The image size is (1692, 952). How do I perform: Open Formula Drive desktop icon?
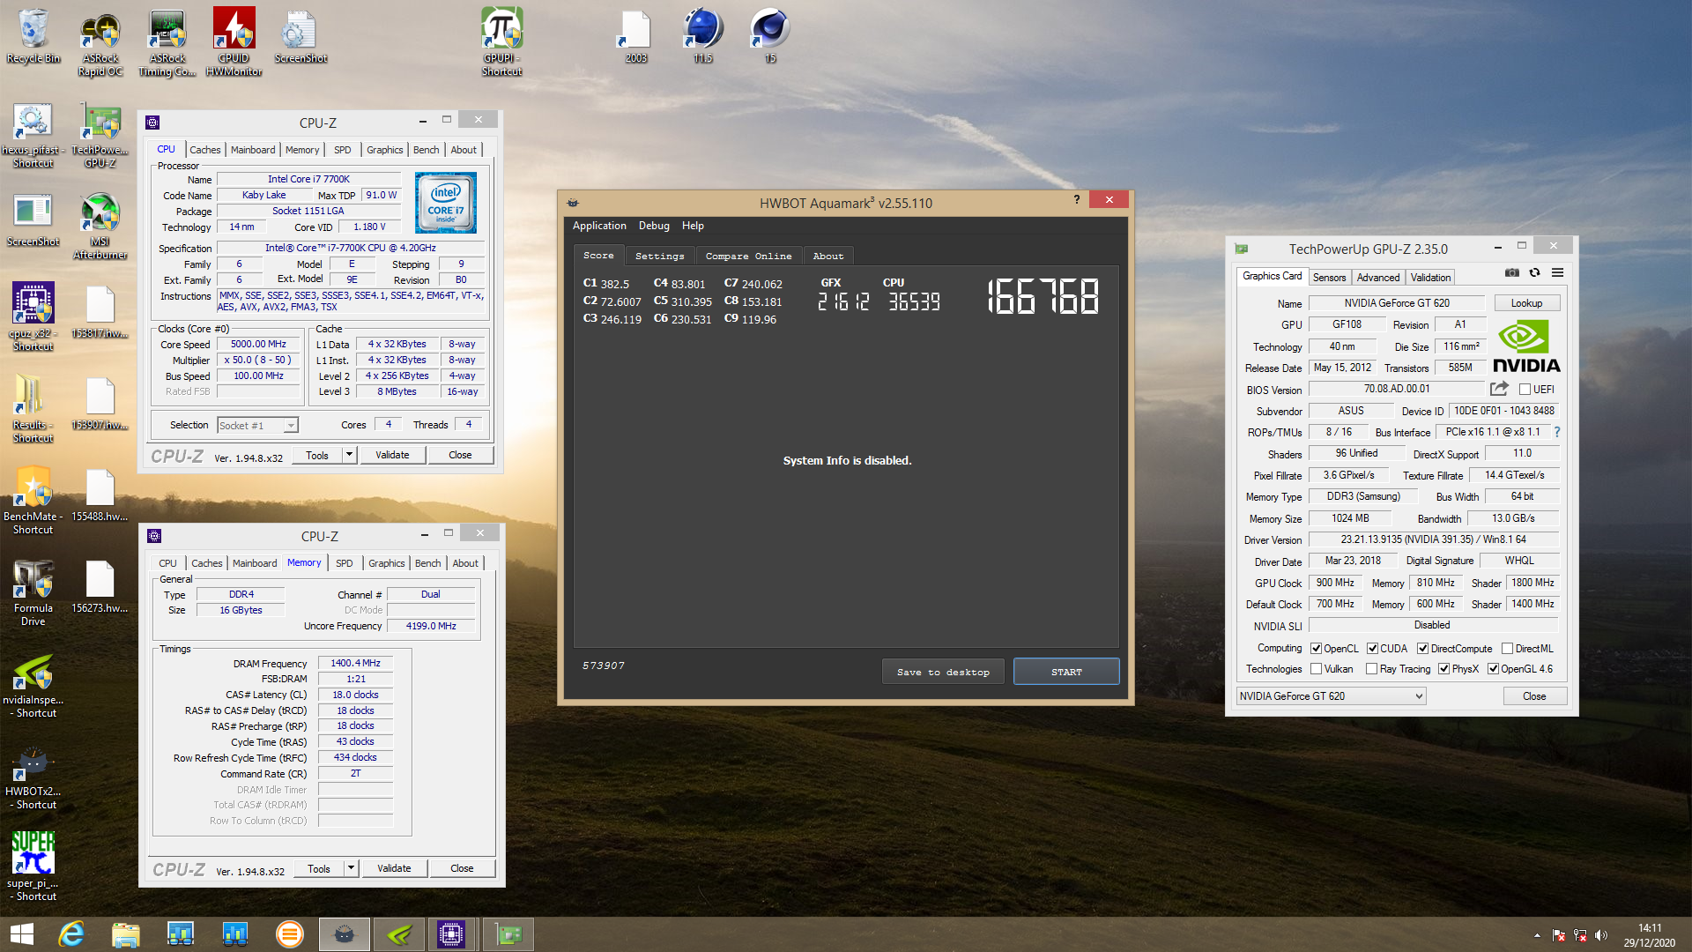[x=33, y=592]
